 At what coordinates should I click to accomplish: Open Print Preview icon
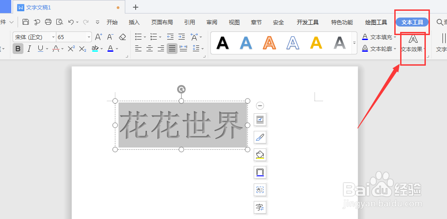coord(59,22)
